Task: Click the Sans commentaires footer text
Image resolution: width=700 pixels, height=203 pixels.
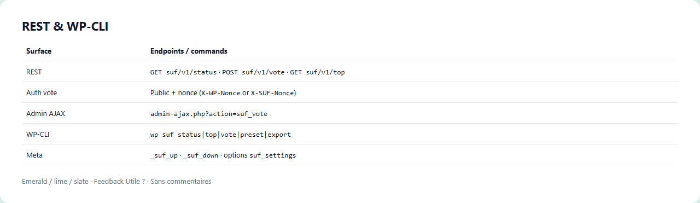Action: click(x=181, y=181)
